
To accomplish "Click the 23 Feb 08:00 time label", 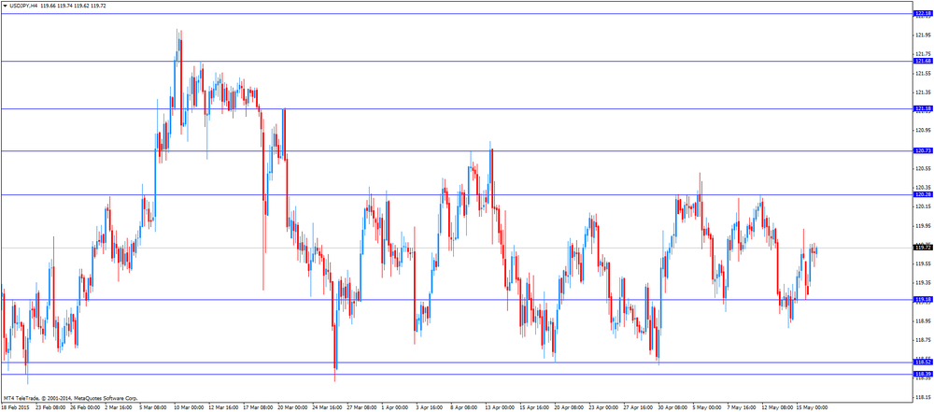I will pos(50,408).
